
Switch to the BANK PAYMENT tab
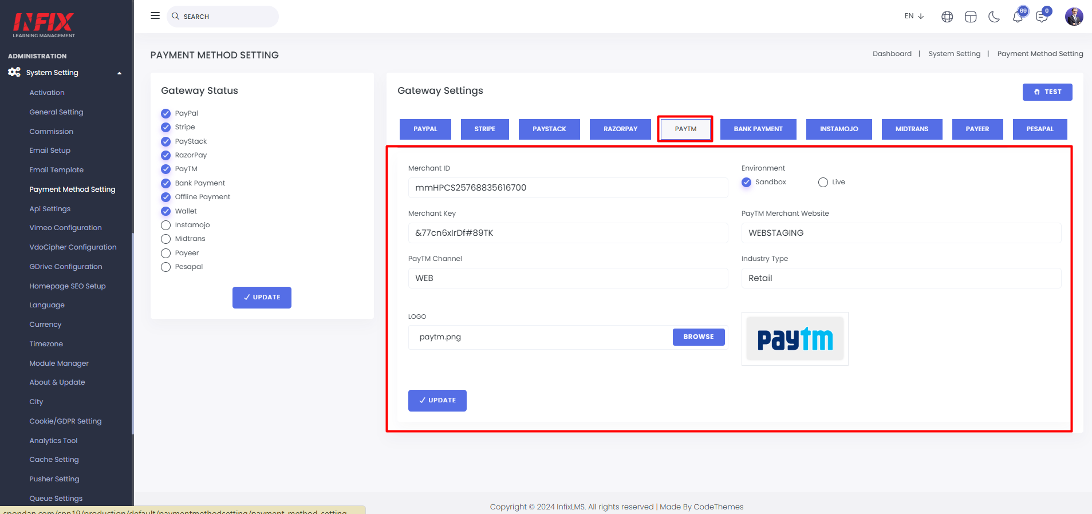(758, 129)
